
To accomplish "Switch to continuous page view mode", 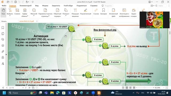I will (127, 88).
